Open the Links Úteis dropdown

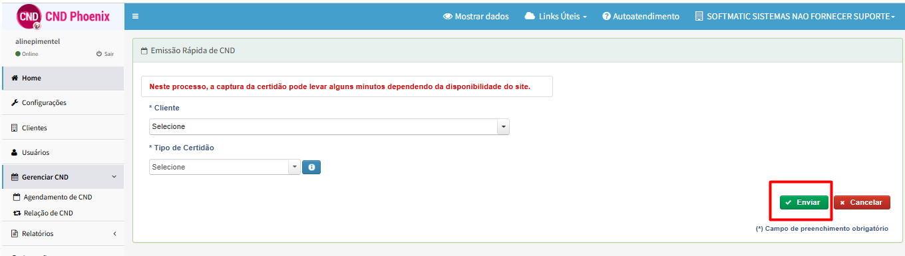[x=556, y=17]
